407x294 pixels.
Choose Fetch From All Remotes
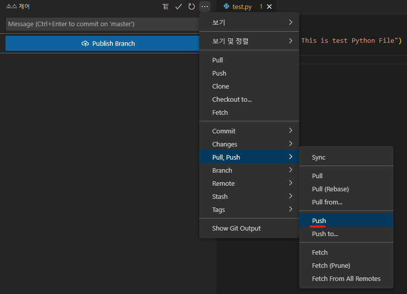(346, 278)
